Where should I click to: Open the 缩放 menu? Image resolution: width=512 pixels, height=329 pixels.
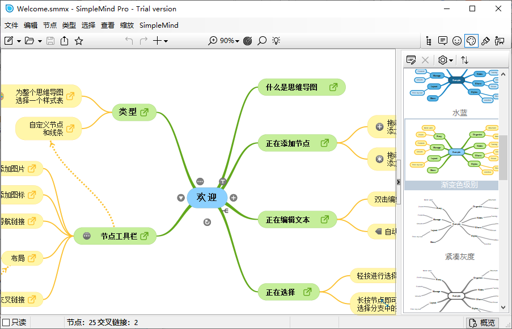click(x=127, y=25)
